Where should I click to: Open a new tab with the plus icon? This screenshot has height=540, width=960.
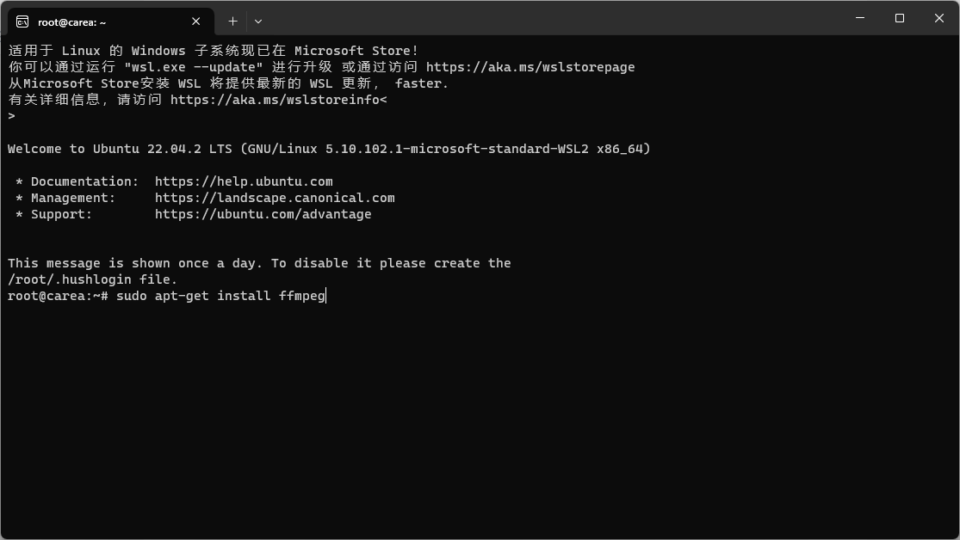(232, 21)
